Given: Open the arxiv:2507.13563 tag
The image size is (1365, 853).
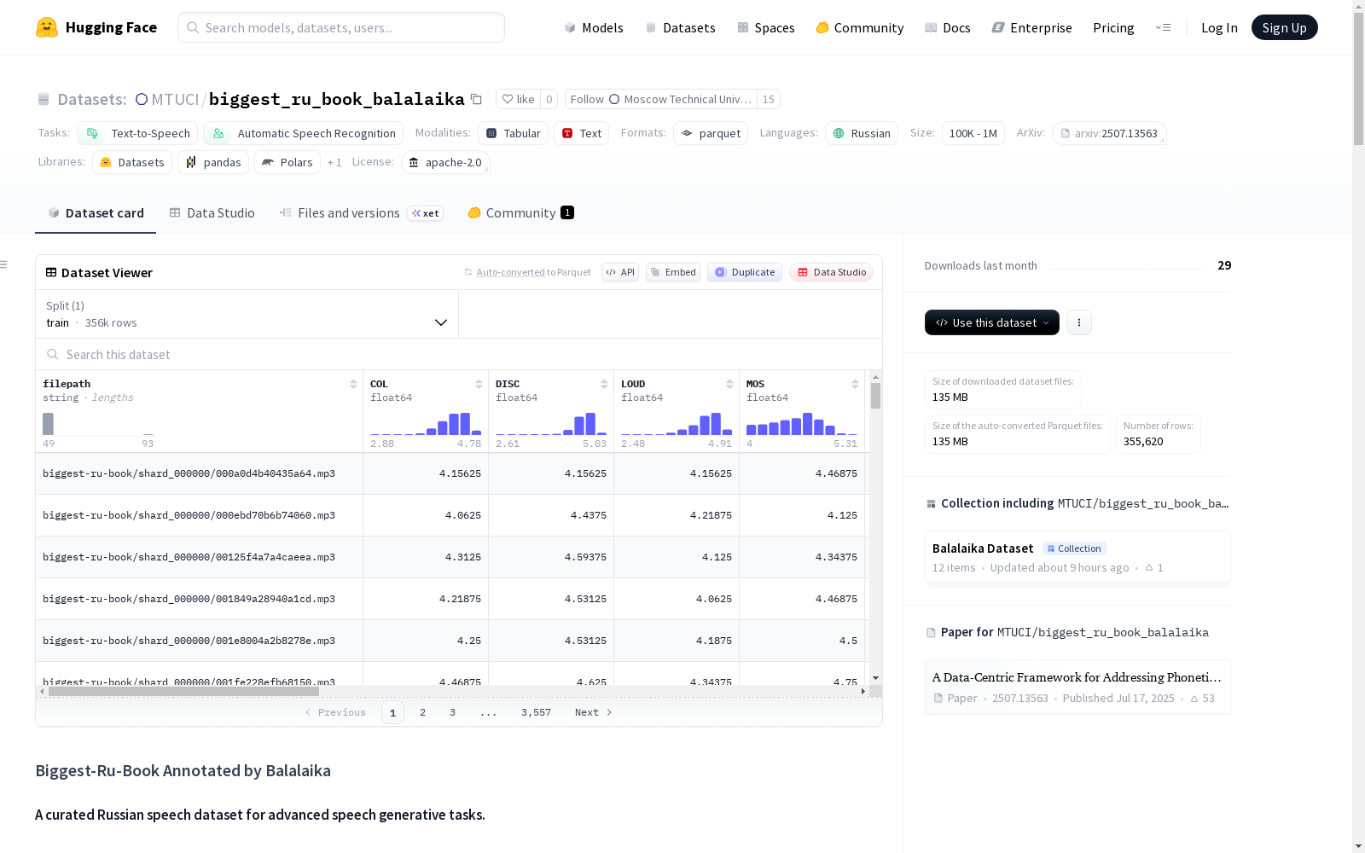Looking at the screenshot, I should [x=1109, y=133].
